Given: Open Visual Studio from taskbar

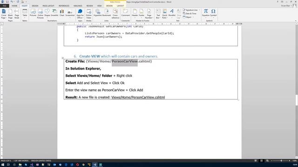Looking at the screenshot, I should [x=32, y=165].
